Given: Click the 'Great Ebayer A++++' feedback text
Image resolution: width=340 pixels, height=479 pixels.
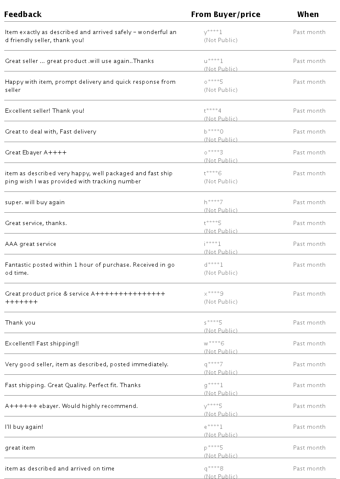Looking at the screenshot, I should click(x=36, y=153).
